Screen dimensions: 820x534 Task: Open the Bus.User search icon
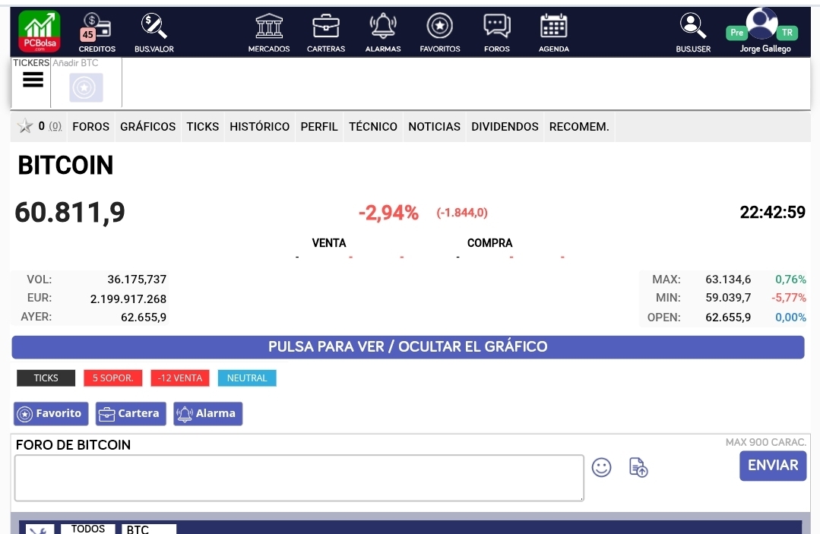(x=693, y=26)
